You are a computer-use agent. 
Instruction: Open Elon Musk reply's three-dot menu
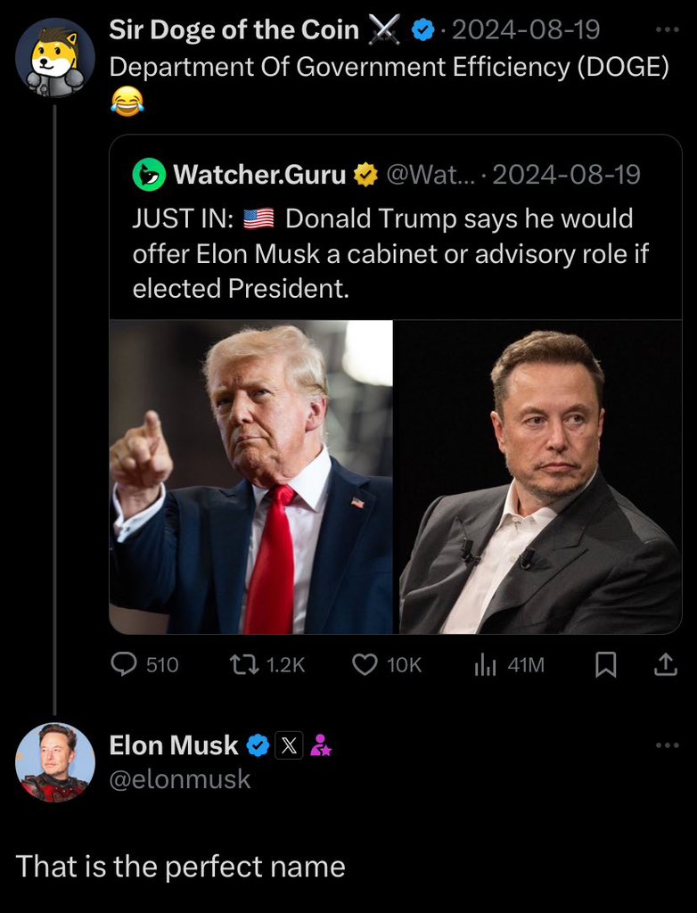click(x=666, y=744)
